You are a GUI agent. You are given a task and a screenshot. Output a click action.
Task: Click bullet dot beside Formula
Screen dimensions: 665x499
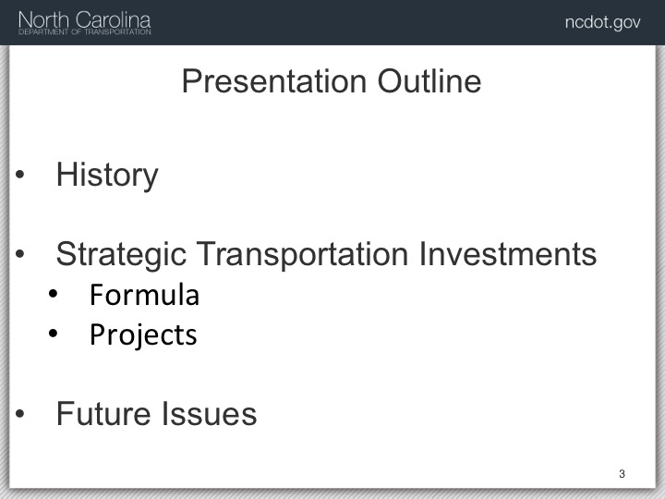(53, 294)
